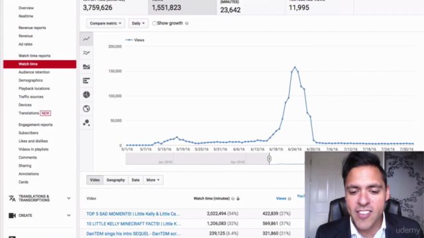Click the 2,022,494 watch time value
This screenshot has width=424, height=238.
217,214
